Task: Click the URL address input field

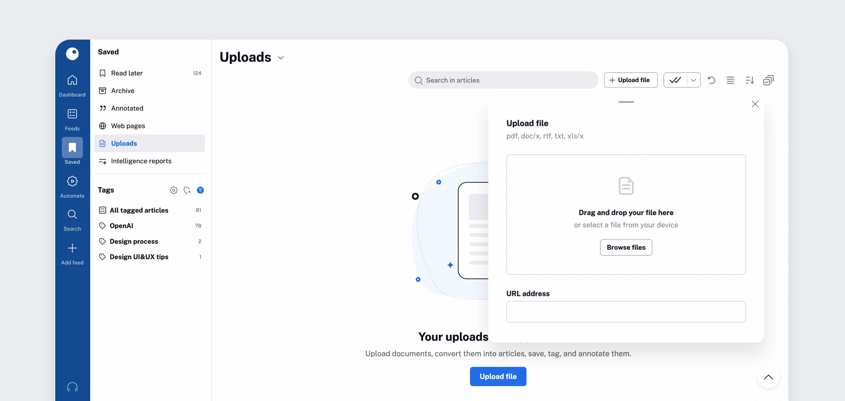Action: pyautogui.click(x=626, y=312)
